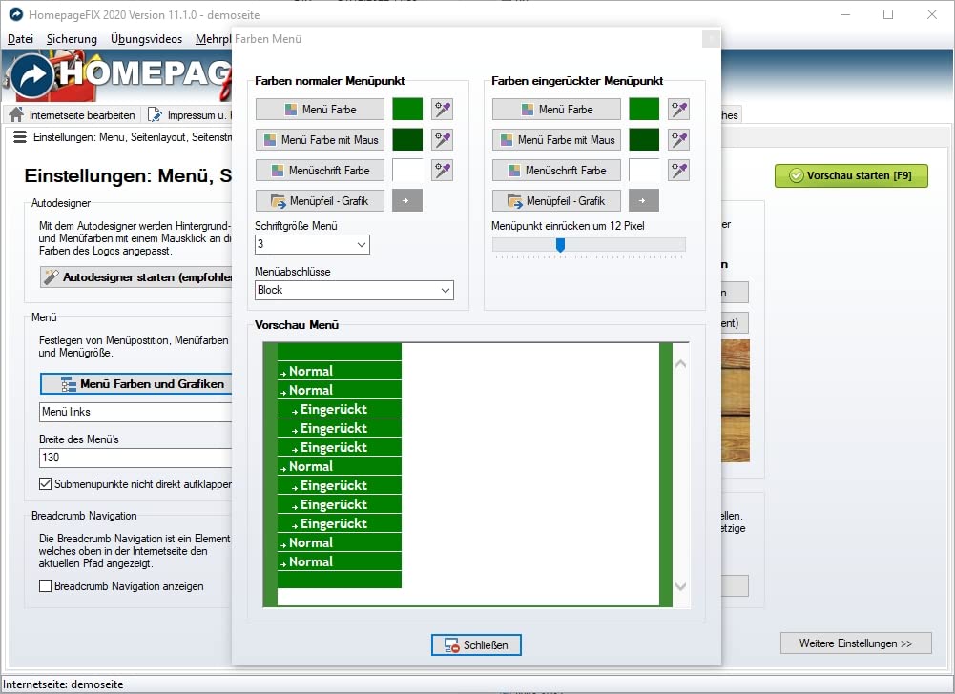Viewport: 955px width, 694px height.
Task: Click Menü Farbe mit Maus for normal Menüpunkt
Action: (320, 140)
